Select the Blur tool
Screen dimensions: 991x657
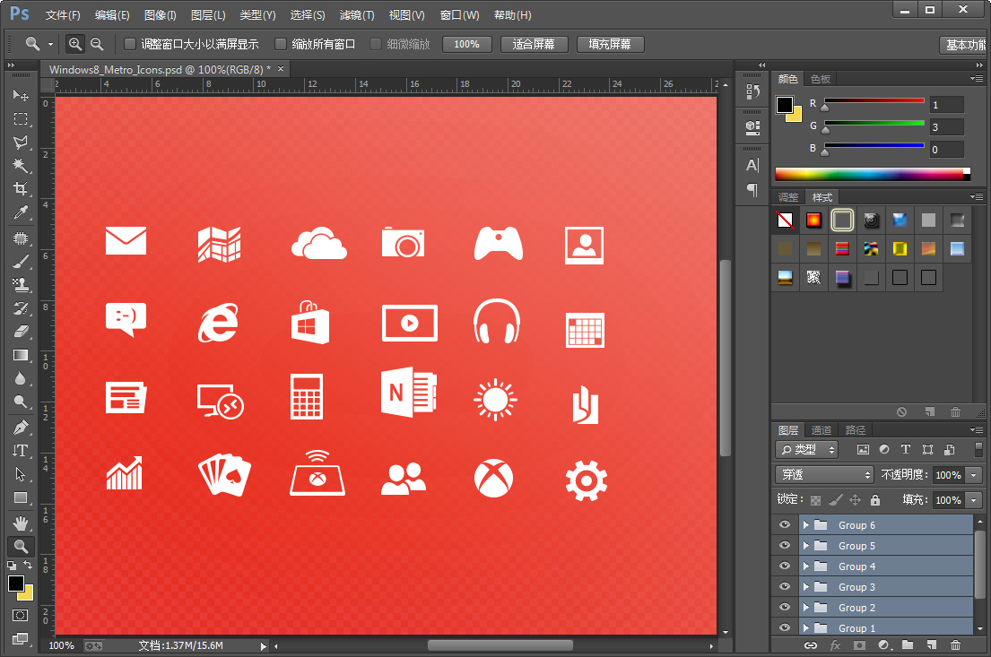(21, 378)
